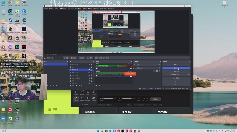Mute the 桌面音频 channel speaker icon
This screenshot has height=133, width=237.
coord(97,76)
